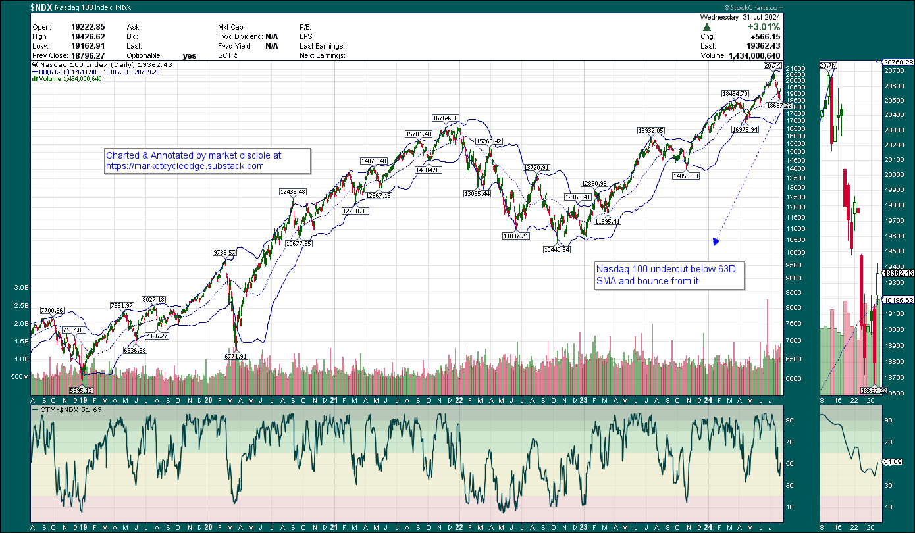
Task: Click the 15701.40 price label
Action: (418, 134)
